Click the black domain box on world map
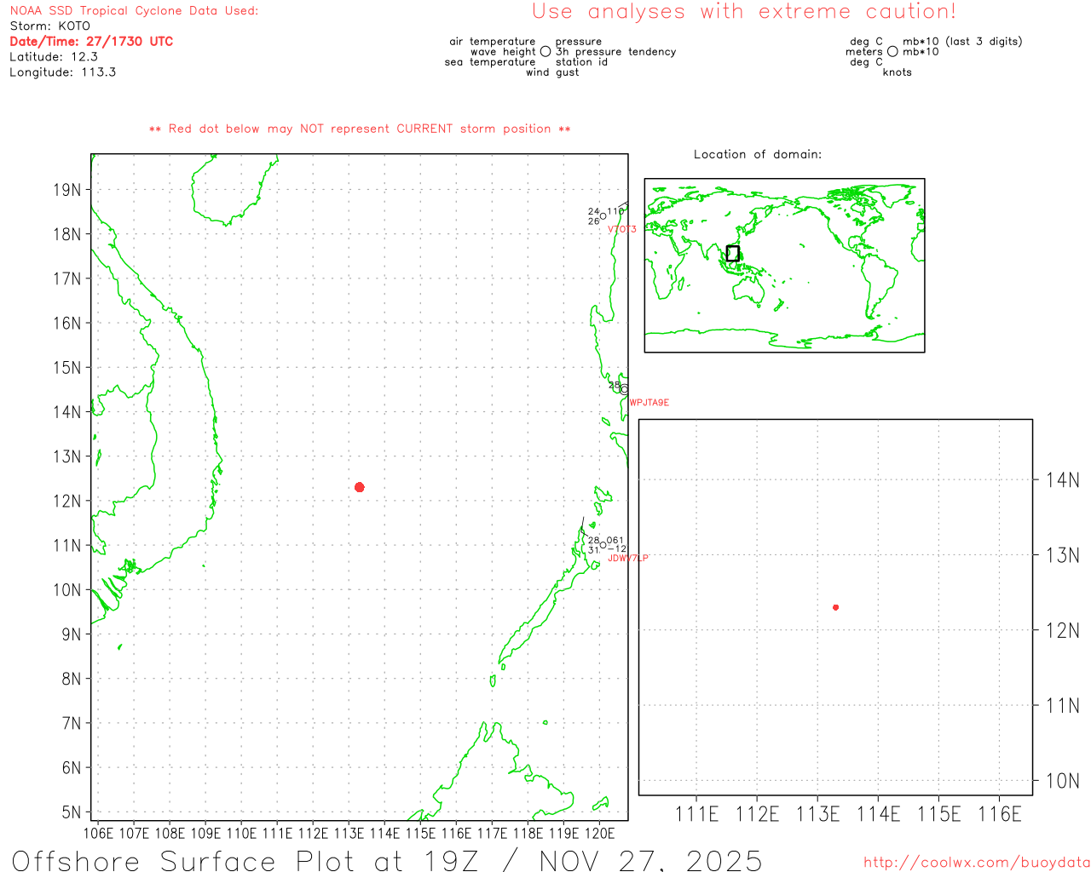 pos(732,253)
